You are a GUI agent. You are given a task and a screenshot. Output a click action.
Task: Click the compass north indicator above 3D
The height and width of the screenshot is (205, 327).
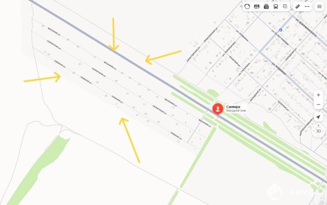coord(319,126)
